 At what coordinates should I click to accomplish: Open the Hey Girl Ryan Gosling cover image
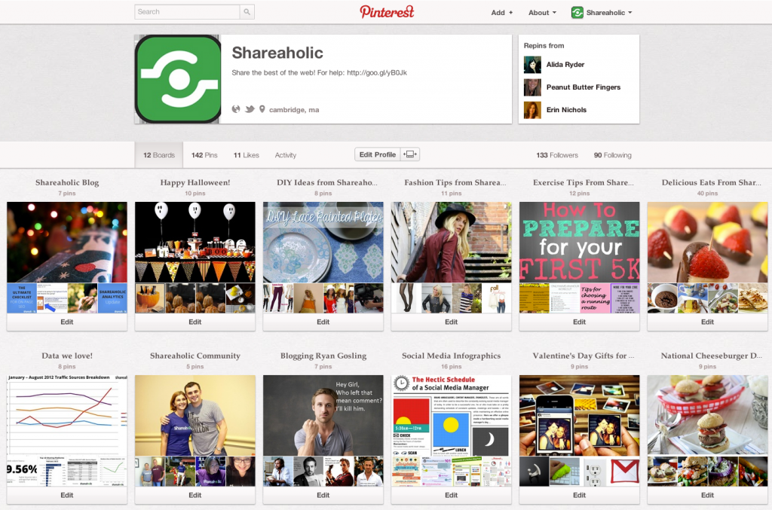point(323,416)
